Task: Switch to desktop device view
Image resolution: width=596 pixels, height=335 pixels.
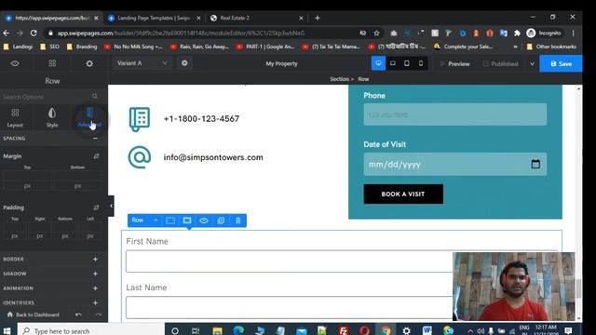Action: click(x=378, y=63)
